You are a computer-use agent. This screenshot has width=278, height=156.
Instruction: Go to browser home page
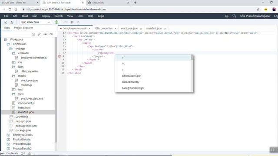pyautogui.click(x=16, y=10)
